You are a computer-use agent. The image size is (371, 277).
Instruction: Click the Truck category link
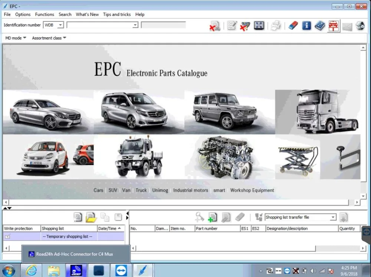click(x=141, y=190)
